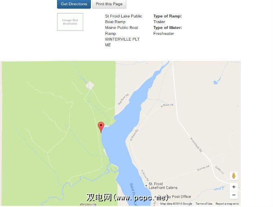Click the Get Directions button
The height and width of the screenshot is (207, 273).
[x=74, y=4]
